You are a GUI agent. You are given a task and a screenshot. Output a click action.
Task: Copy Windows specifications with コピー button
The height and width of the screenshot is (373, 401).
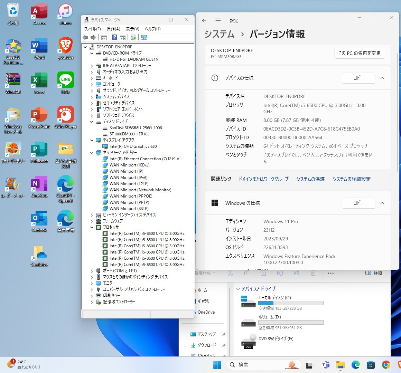pyautogui.click(x=358, y=203)
